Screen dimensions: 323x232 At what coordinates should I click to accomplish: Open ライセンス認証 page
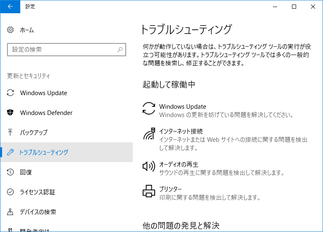[38, 192]
